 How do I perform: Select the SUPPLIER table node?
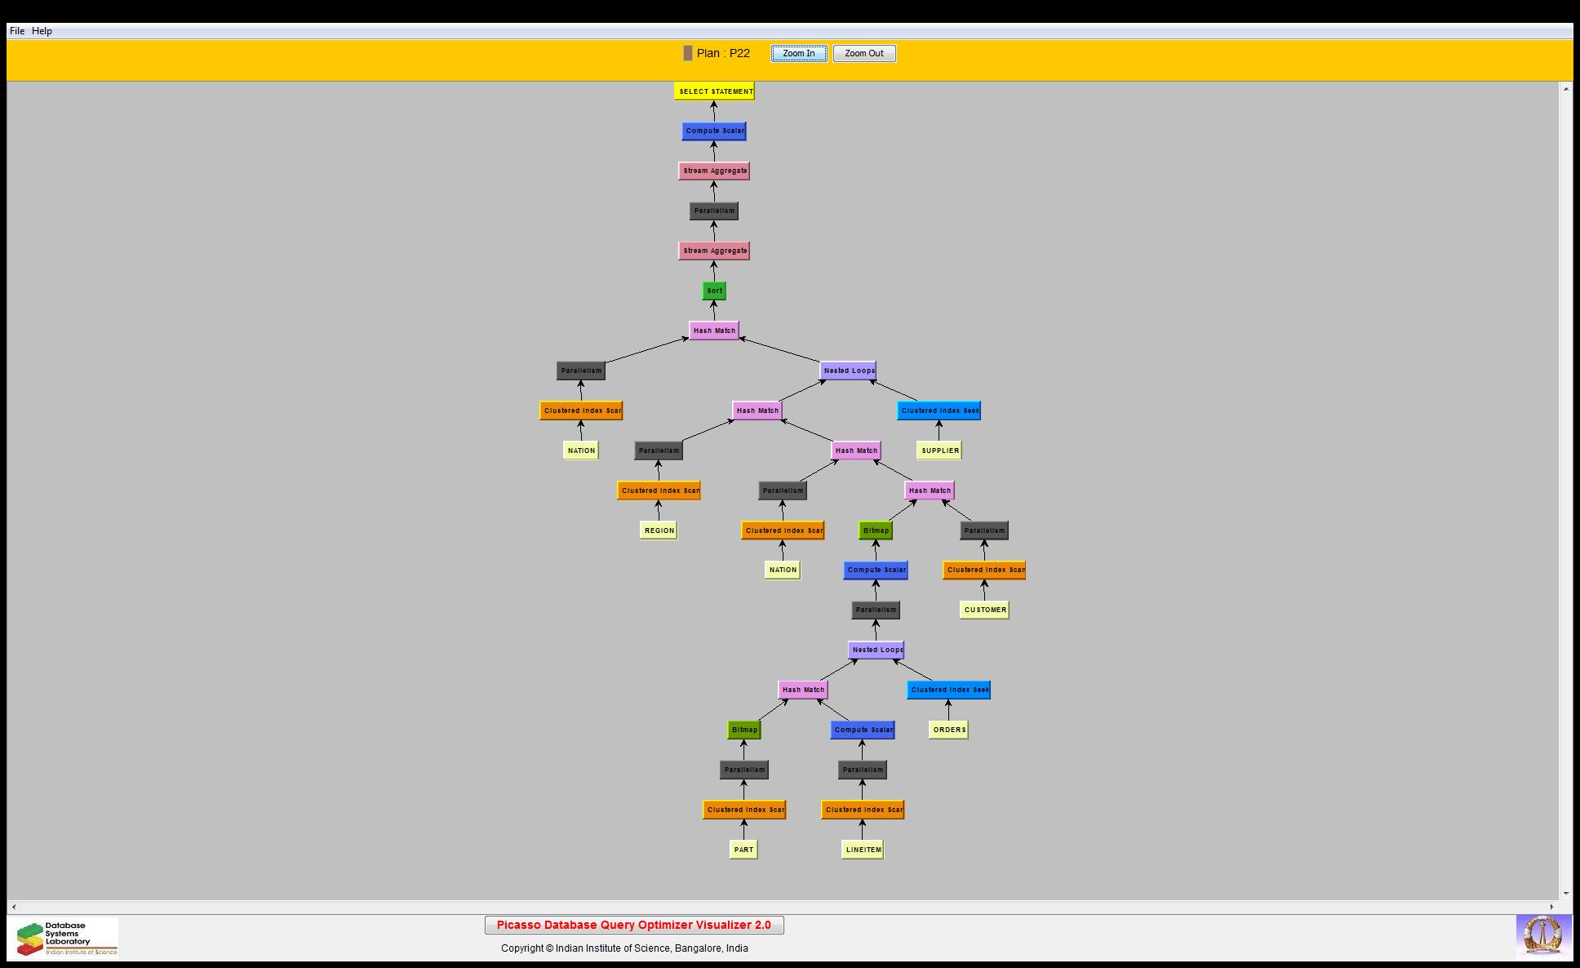tap(939, 451)
